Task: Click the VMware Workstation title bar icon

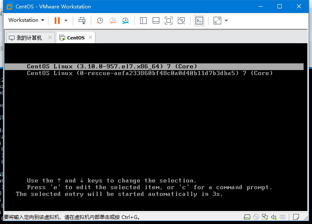Action: coord(10,7)
